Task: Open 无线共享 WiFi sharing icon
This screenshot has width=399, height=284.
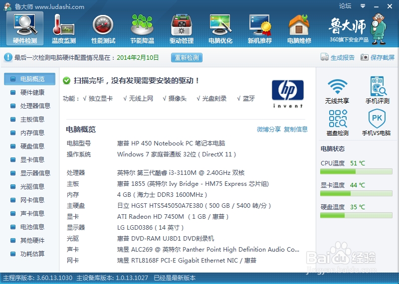Action: click(x=337, y=90)
